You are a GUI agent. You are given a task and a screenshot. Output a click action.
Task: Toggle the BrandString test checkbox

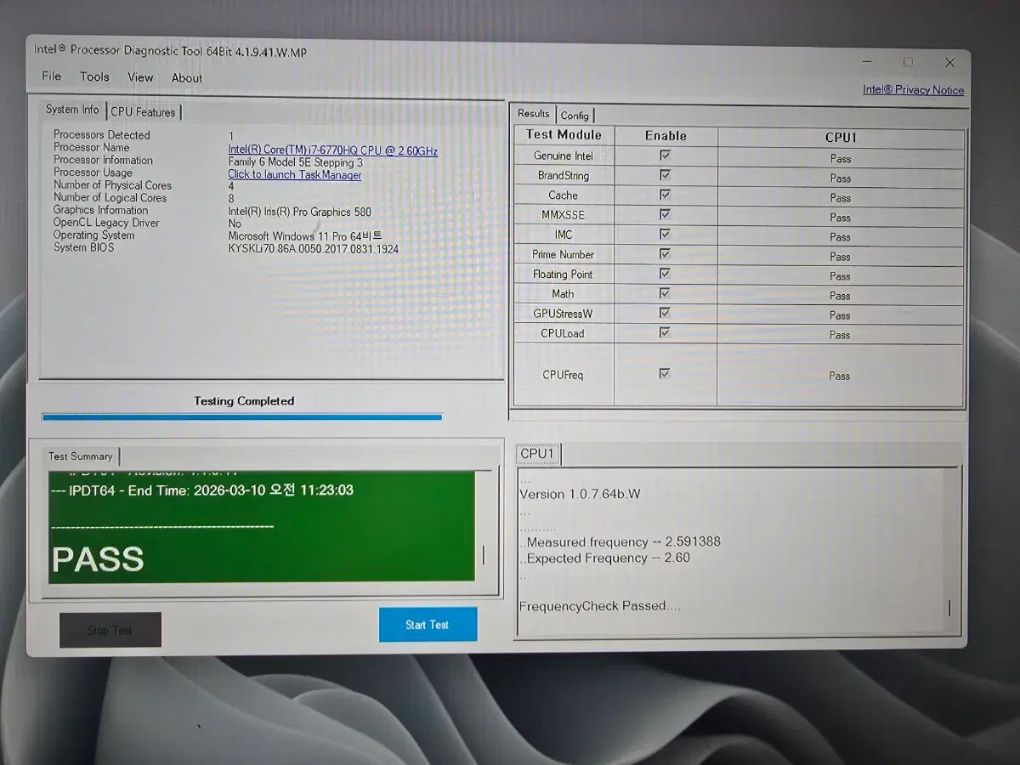666,175
